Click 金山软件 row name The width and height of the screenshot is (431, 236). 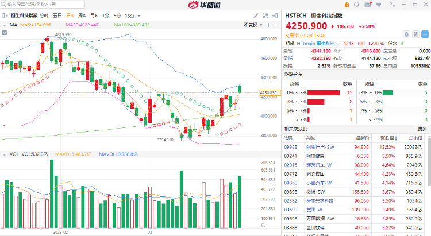(315, 227)
